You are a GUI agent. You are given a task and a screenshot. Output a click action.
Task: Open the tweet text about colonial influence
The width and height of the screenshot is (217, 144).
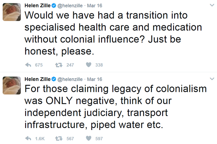pyautogui.click(x=113, y=33)
